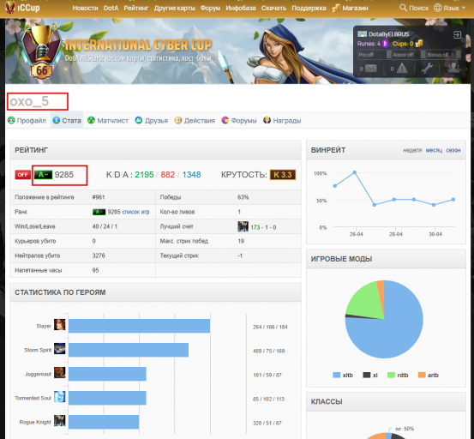Toggle the Bonus off switch

pyautogui.click(x=443, y=55)
